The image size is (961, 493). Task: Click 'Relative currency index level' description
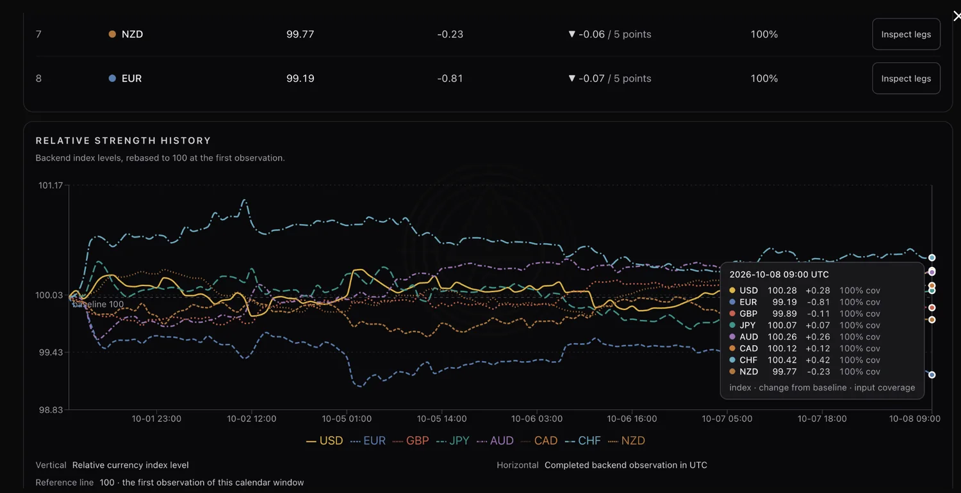[131, 465]
